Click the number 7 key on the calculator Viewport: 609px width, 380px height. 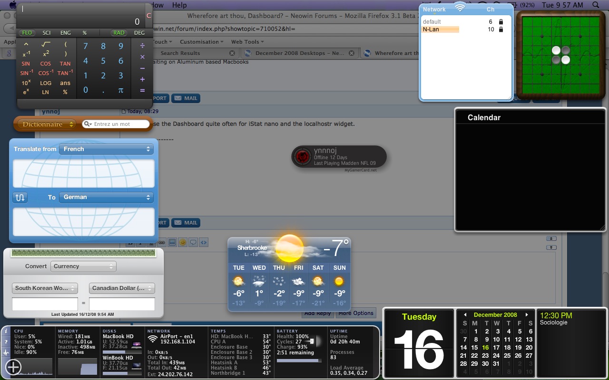pos(86,46)
